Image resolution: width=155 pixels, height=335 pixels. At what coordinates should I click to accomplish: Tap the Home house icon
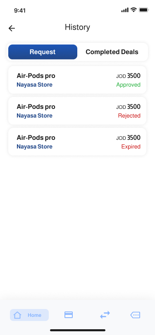pyautogui.click(x=17, y=315)
